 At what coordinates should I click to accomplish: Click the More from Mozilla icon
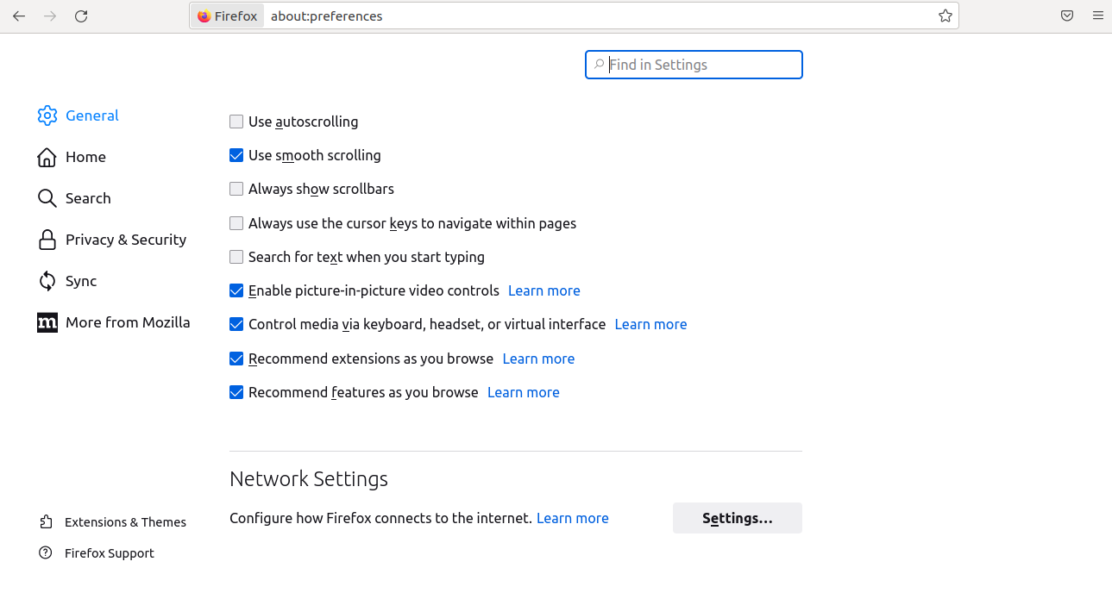(x=47, y=321)
